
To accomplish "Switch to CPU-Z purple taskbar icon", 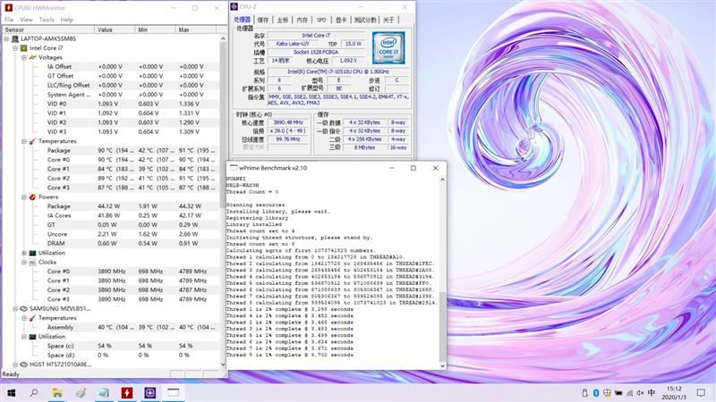I will tap(150, 392).
